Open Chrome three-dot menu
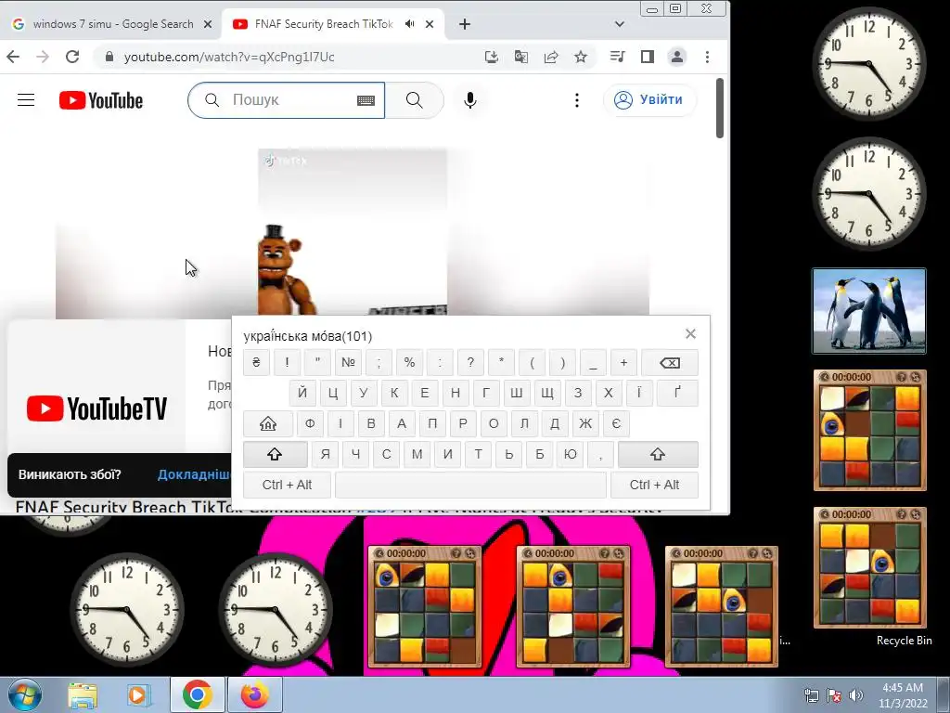950x713 pixels. (707, 57)
